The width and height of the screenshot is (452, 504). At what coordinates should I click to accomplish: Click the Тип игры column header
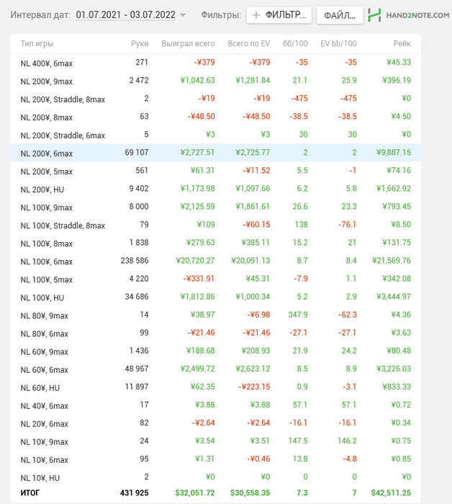(x=37, y=44)
